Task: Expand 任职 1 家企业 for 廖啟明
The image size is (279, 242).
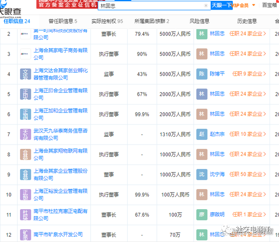Action: (x=249, y=214)
